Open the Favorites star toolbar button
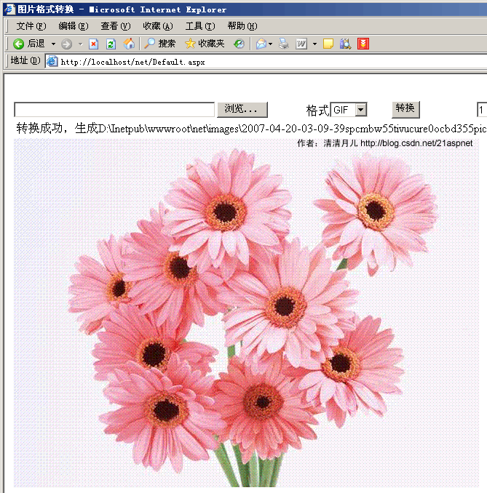 coord(205,44)
